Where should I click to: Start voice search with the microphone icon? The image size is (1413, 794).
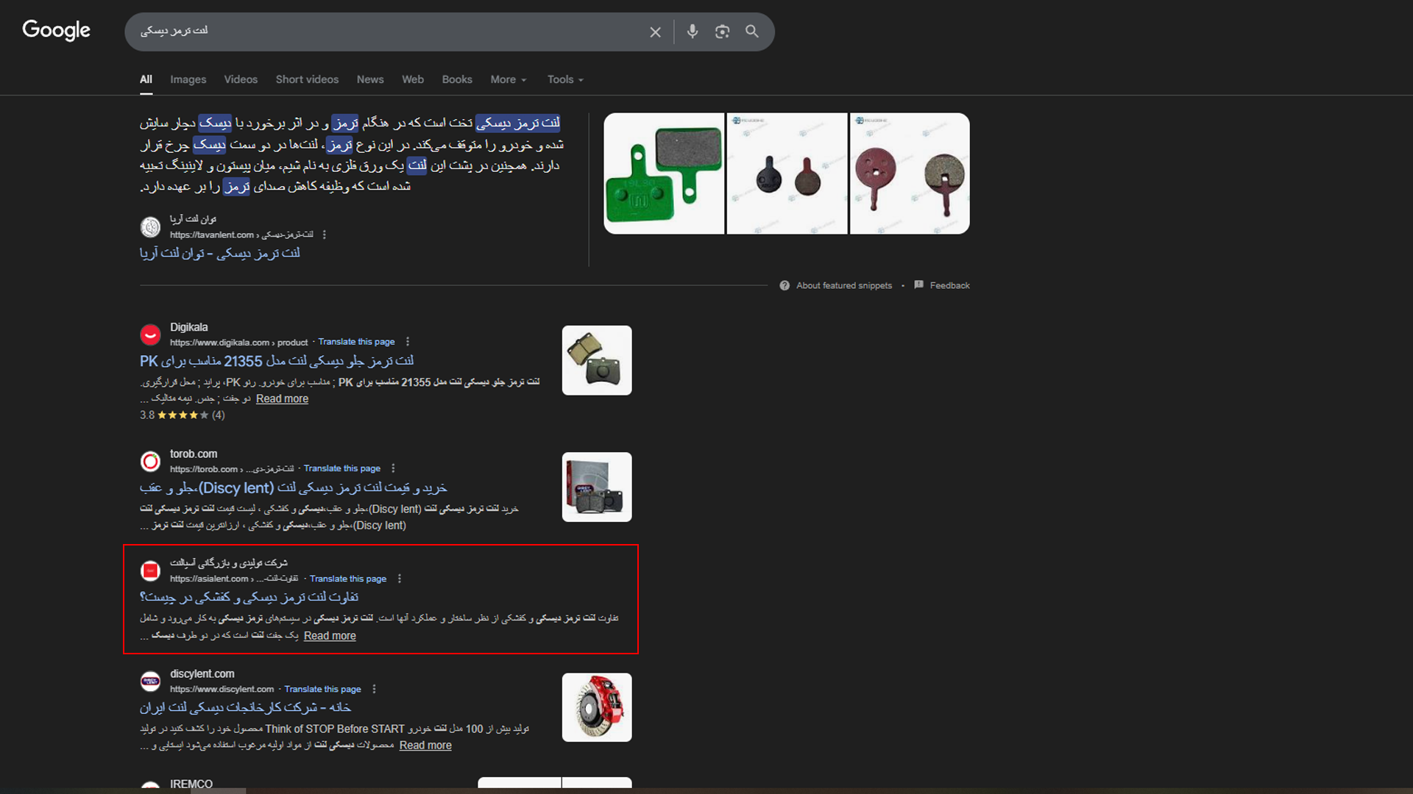tap(693, 32)
